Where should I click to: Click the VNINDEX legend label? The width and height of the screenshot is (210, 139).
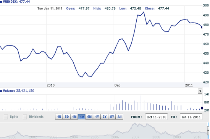click(x=10, y=2)
